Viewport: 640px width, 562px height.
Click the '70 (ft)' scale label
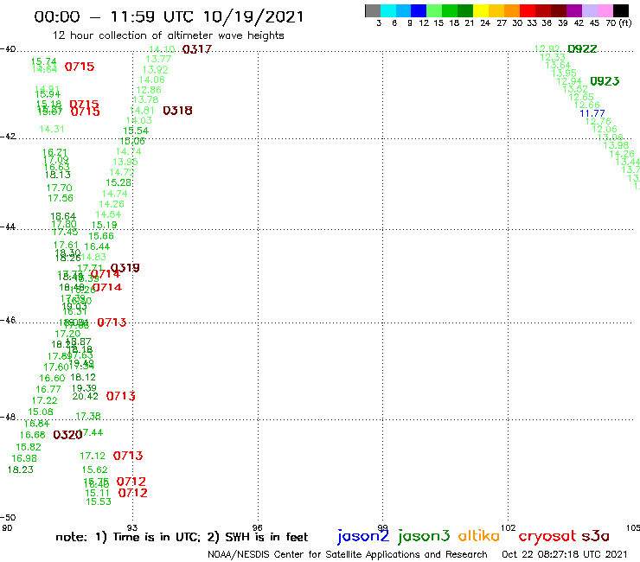coord(618,23)
